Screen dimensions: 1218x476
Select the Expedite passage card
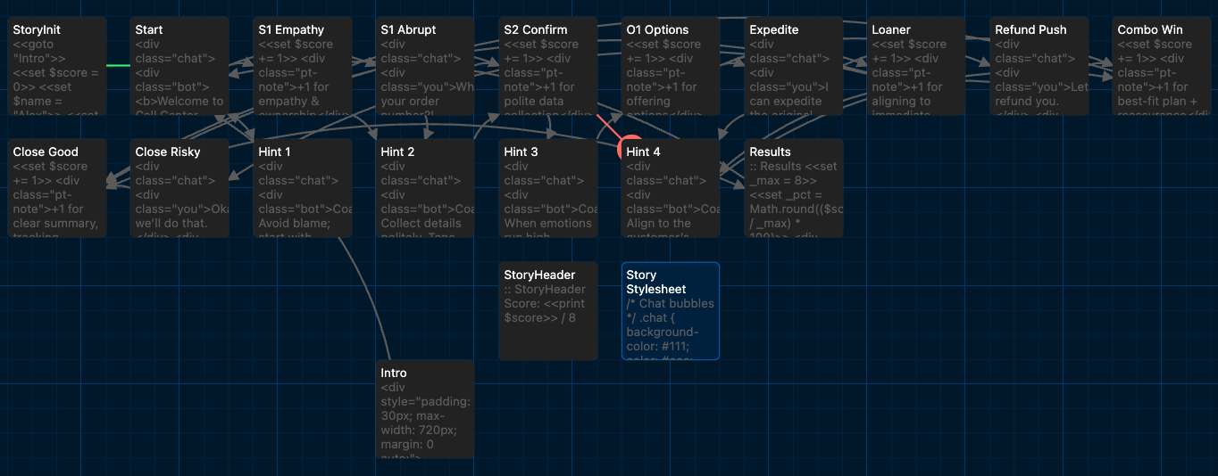[794, 66]
